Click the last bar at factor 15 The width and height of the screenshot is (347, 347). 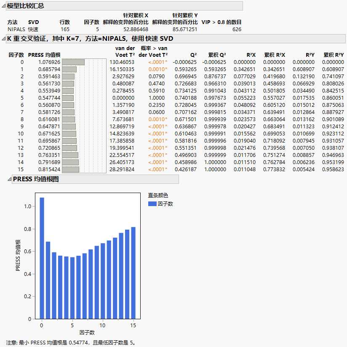(133, 273)
